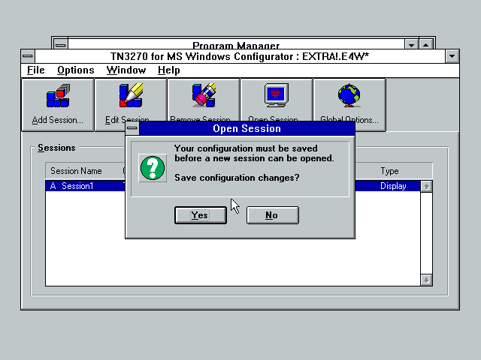This screenshot has height=360, width=481.
Task: Minimize the Configurator window with the down arrow
Action: tap(452, 56)
